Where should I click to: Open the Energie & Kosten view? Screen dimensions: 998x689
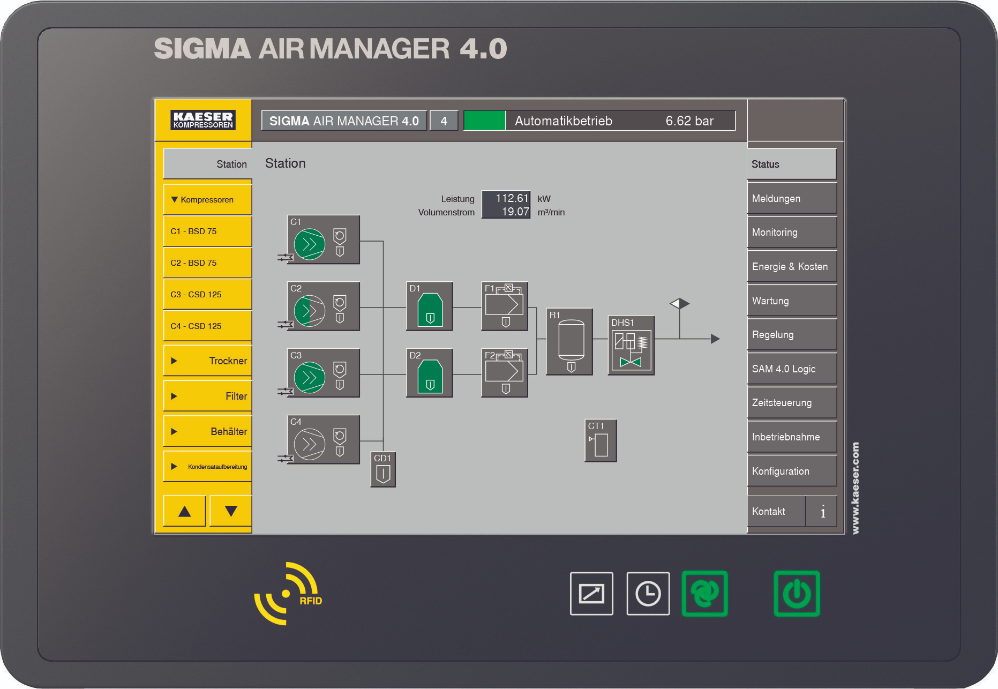coord(791,266)
